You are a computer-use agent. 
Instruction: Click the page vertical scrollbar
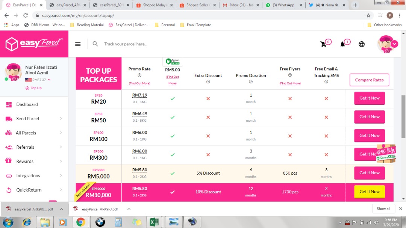point(403,116)
